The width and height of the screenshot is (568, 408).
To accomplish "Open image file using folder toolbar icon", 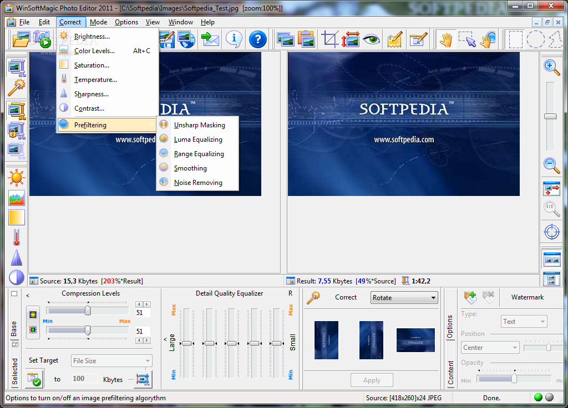I will [21, 39].
